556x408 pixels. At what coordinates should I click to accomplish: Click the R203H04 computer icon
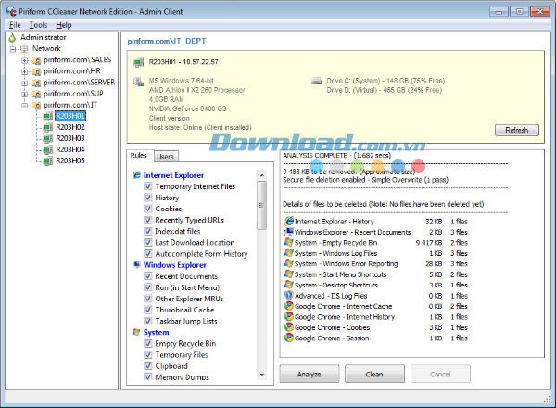coord(48,149)
